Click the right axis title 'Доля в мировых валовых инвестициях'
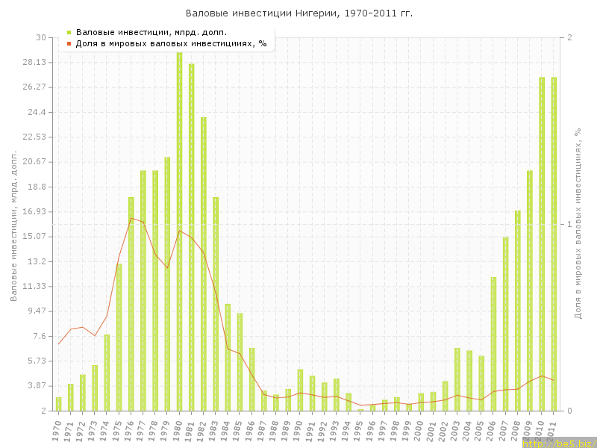The image size is (597, 448). click(x=578, y=223)
